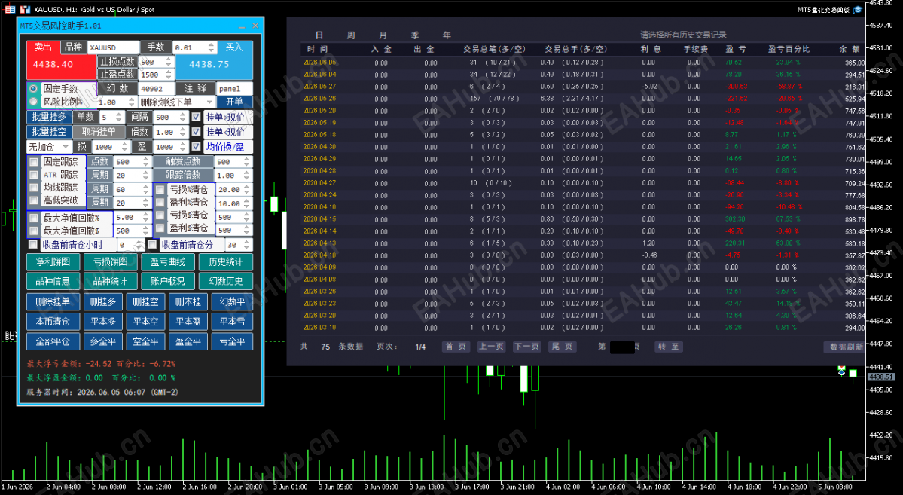Click the 2026.04.15 profit value 362.30
Image resolution: width=903 pixels, height=495 pixels.
(x=734, y=219)
